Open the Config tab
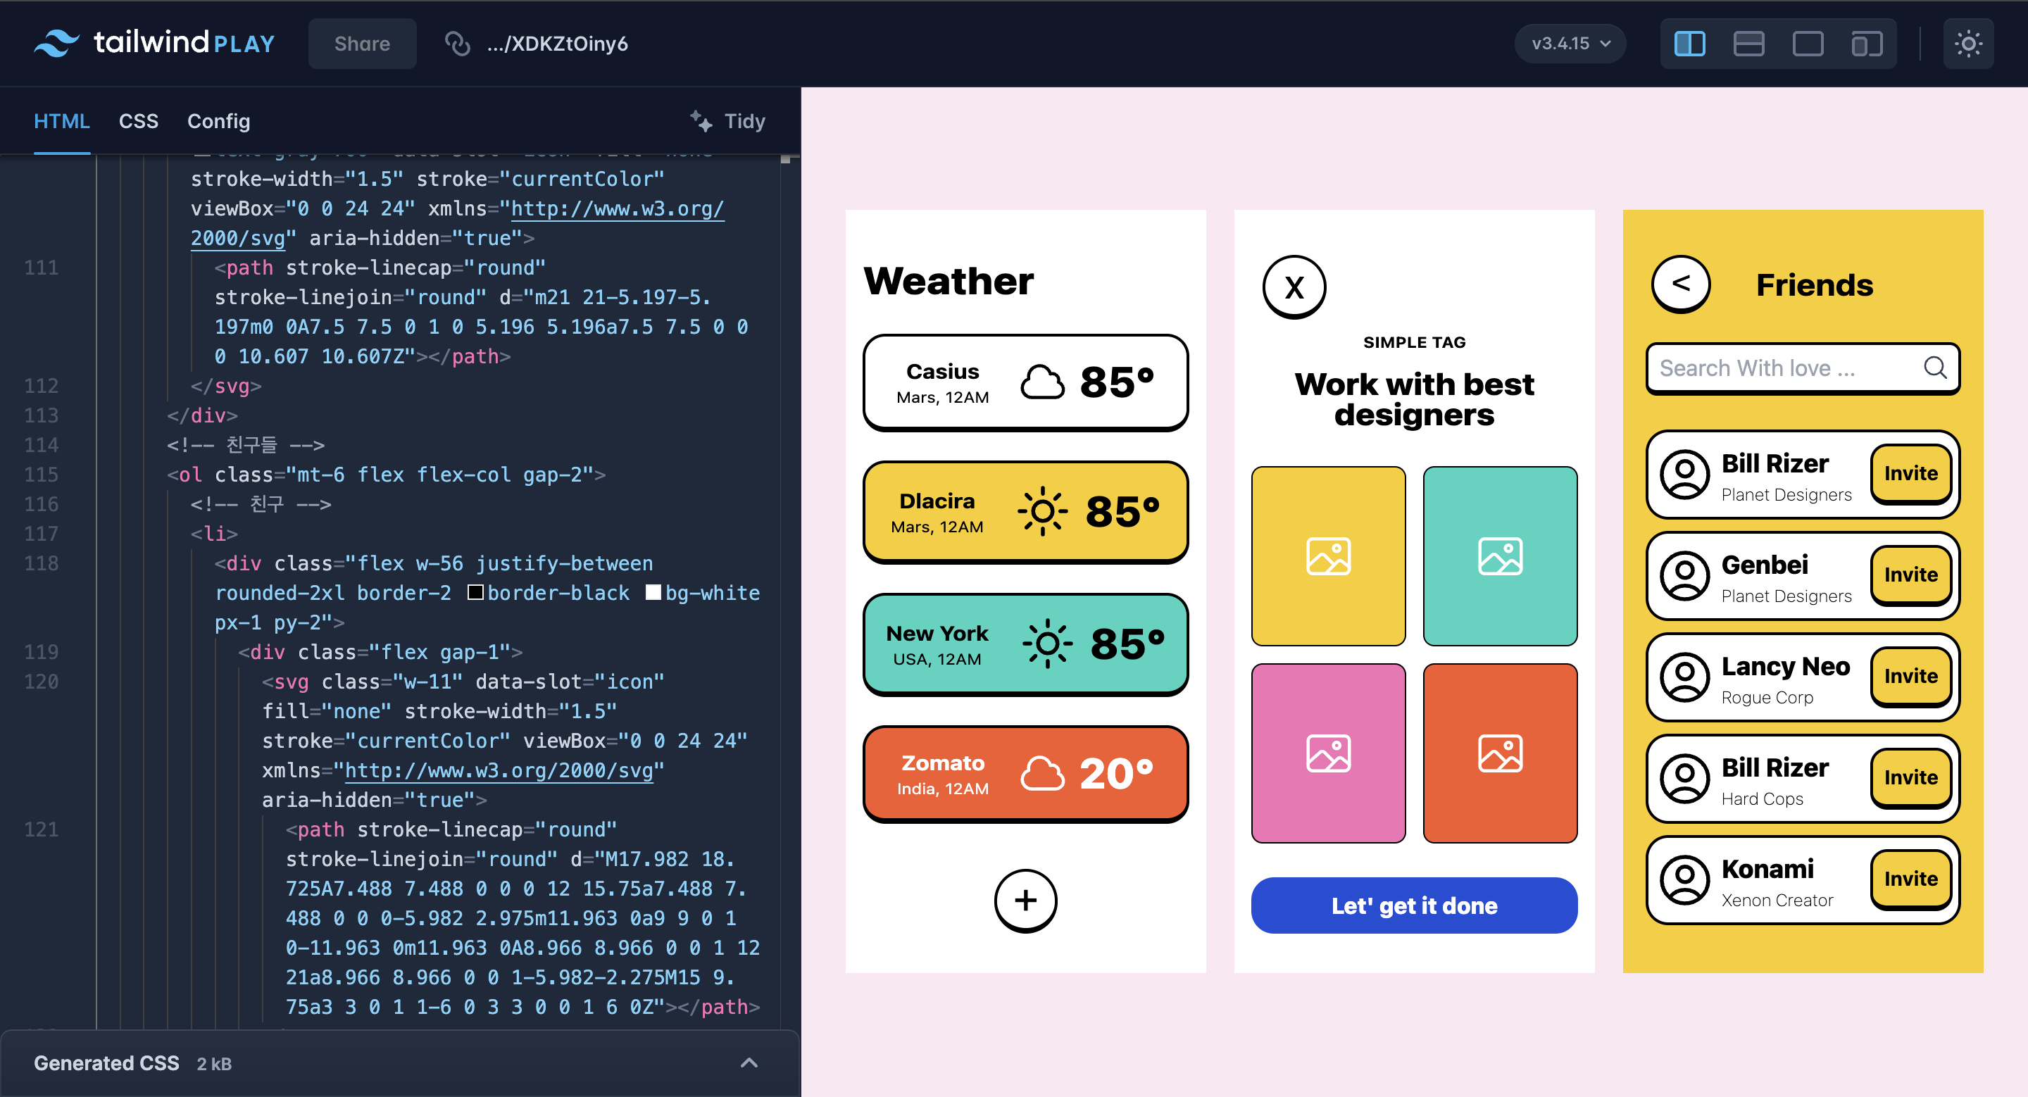Image resolution: width=2028 pixels, height=1097 pixels. click(219, 121)
